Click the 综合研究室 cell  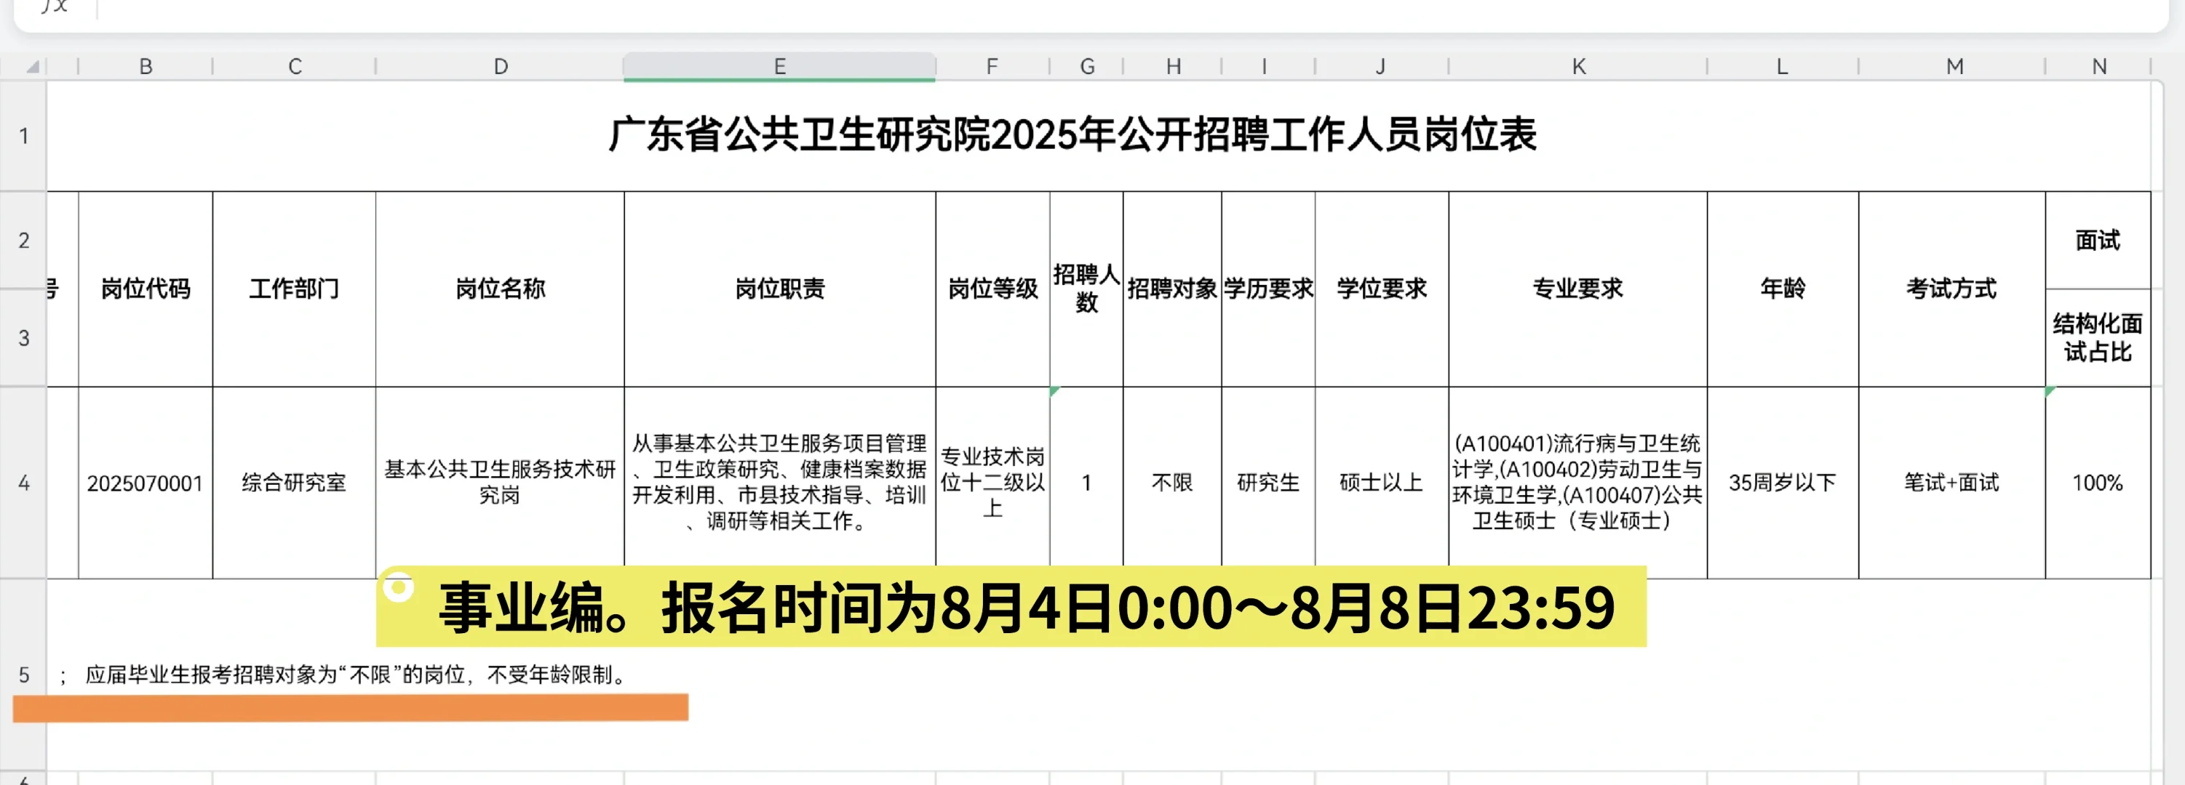pos(295,483)
